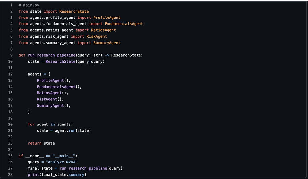Click ResearchState in the line 2 import
This screenshot has width=308, height=179.
tap(74, 12)
